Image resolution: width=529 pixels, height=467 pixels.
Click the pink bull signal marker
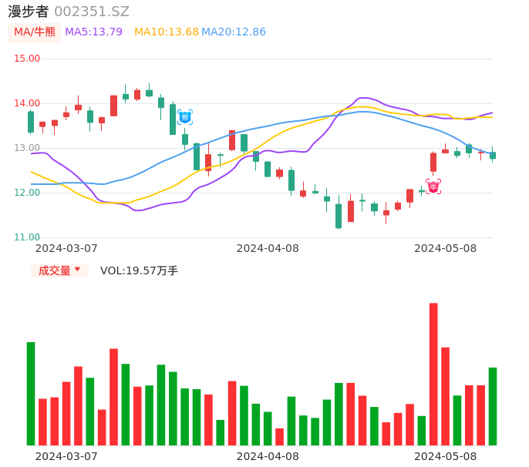[433, 186]
